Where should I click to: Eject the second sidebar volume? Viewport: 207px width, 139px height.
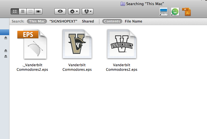pos(6,51)
